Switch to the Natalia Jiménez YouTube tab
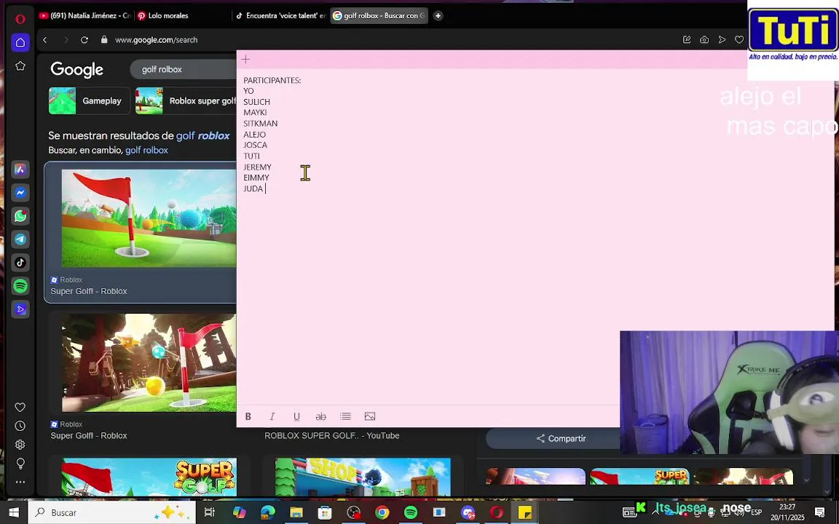The width and height of the screenshot is (839, 524). point(84,16)
